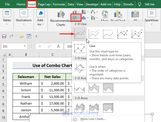
Task: Confirm entry with checkmark button
Action: click(x=49, y=46)
